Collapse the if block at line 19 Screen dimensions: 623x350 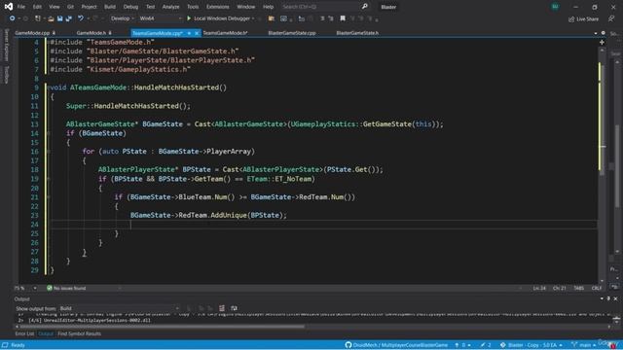coord(49,179)
